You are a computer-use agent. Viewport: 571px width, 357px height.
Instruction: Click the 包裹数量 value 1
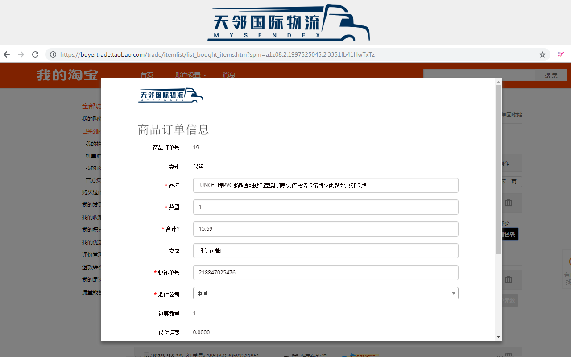click(194, 314)
